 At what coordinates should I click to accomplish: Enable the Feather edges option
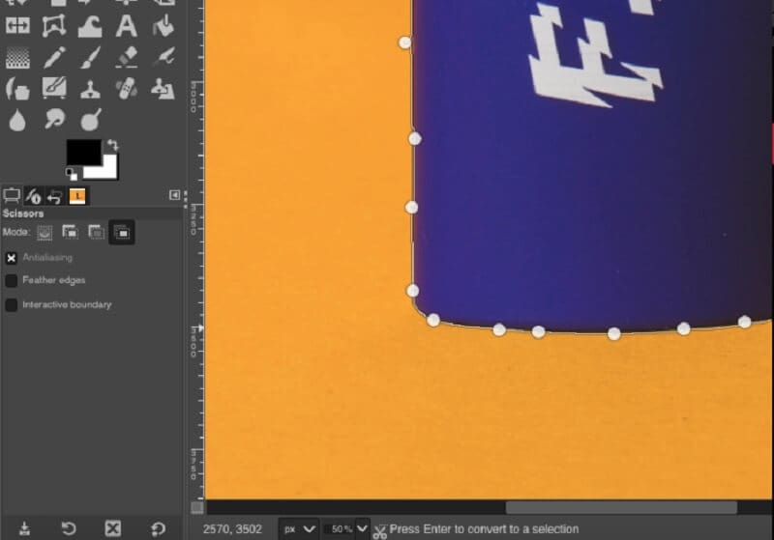pyautogui.click(x=12, y=280)
